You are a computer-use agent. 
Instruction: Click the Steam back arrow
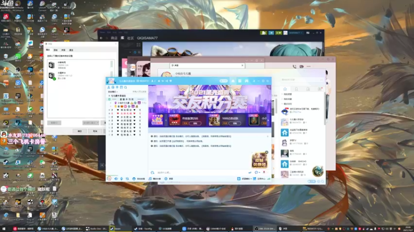[x=101, y=38]
